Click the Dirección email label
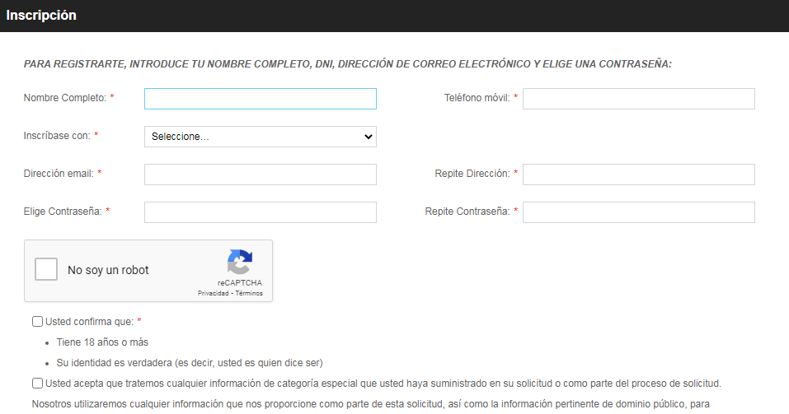 pyautogui.click(x=59, y=174)
